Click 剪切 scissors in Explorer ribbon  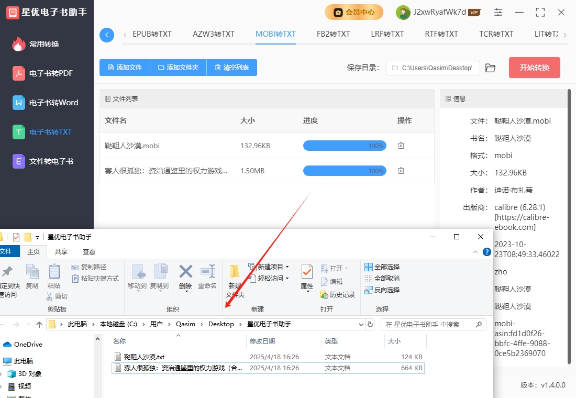57,296
